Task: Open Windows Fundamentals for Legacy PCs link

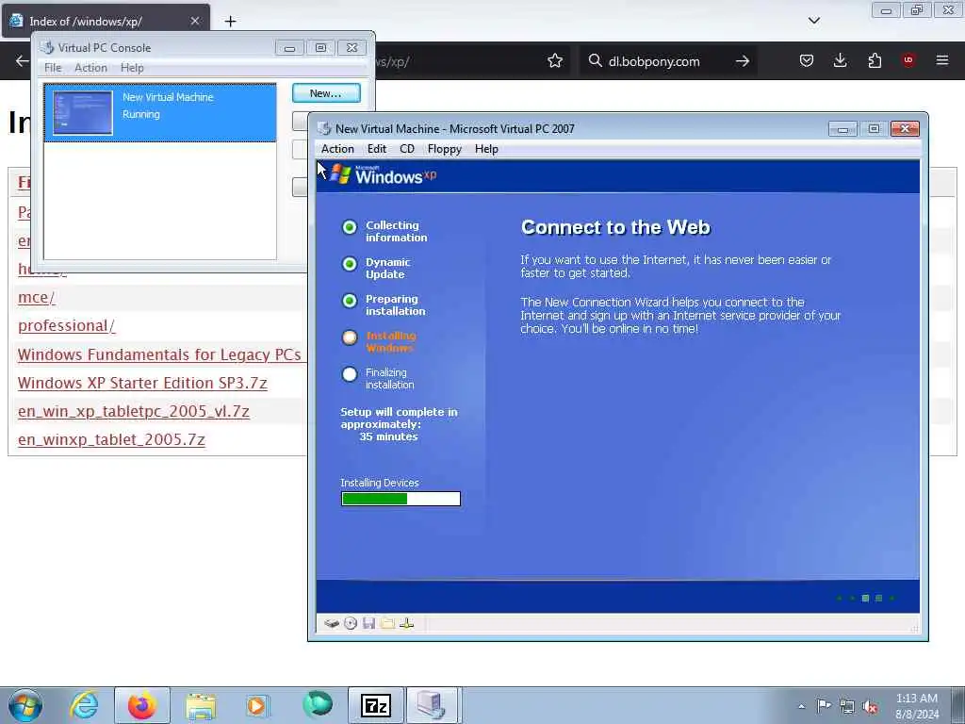Action: click(x=159, y=354)
